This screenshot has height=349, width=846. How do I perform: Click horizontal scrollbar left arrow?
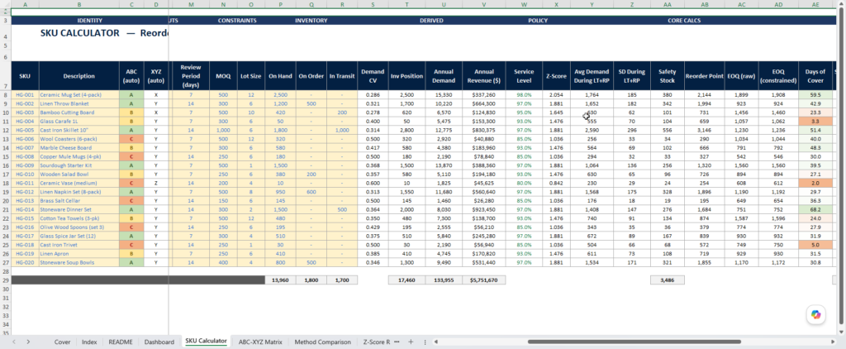coord(435,342)
